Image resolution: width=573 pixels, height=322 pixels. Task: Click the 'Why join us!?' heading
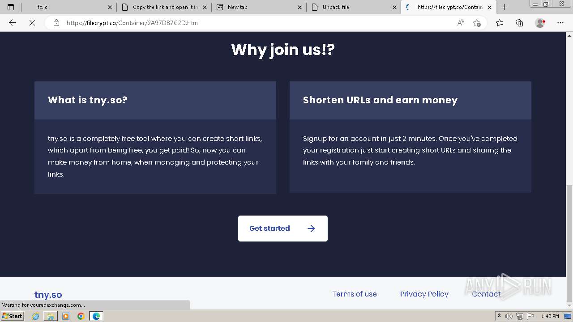pos(283,49)
